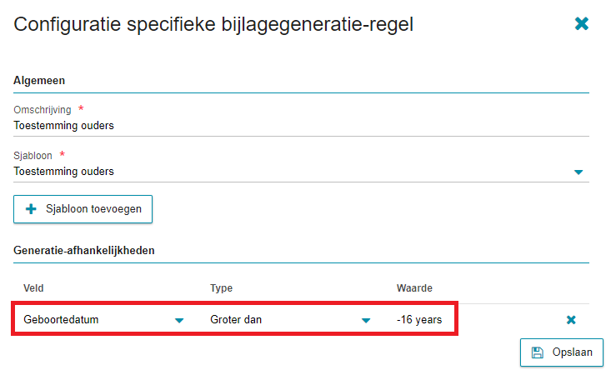Click the Generatie-afhankelijkheden section heading
The width and height of the screenshot is (611, 380).
pos(84,250)
